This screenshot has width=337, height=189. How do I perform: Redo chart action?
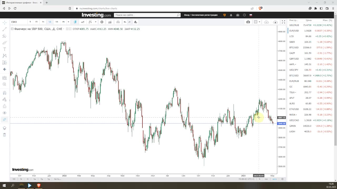tap(130, 22)
